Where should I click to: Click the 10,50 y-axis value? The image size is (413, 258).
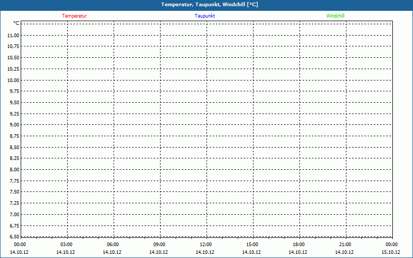click(x=13, y=58)
